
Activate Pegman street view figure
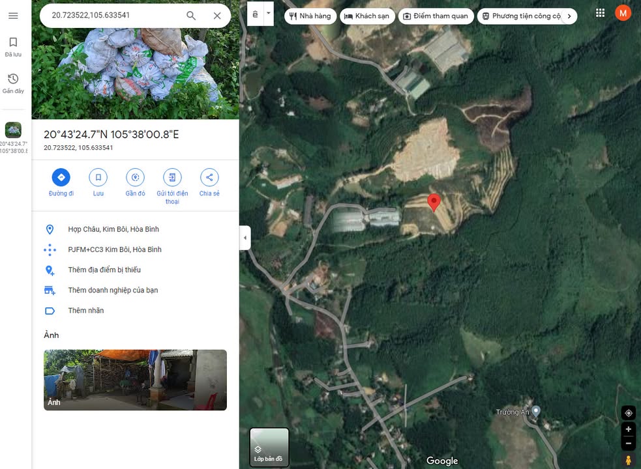(x=628, y=461)
